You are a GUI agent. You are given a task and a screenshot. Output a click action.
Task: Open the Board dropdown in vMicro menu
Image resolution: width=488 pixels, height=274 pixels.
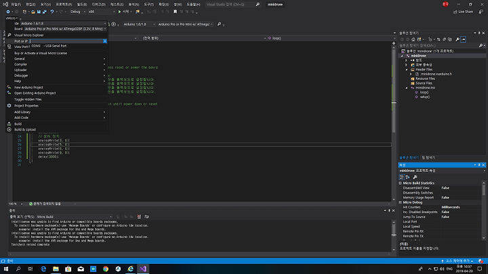tap(65, 28)
